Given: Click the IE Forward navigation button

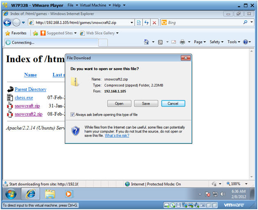Looking at the screenshot, I should click(x=16, y=22).
